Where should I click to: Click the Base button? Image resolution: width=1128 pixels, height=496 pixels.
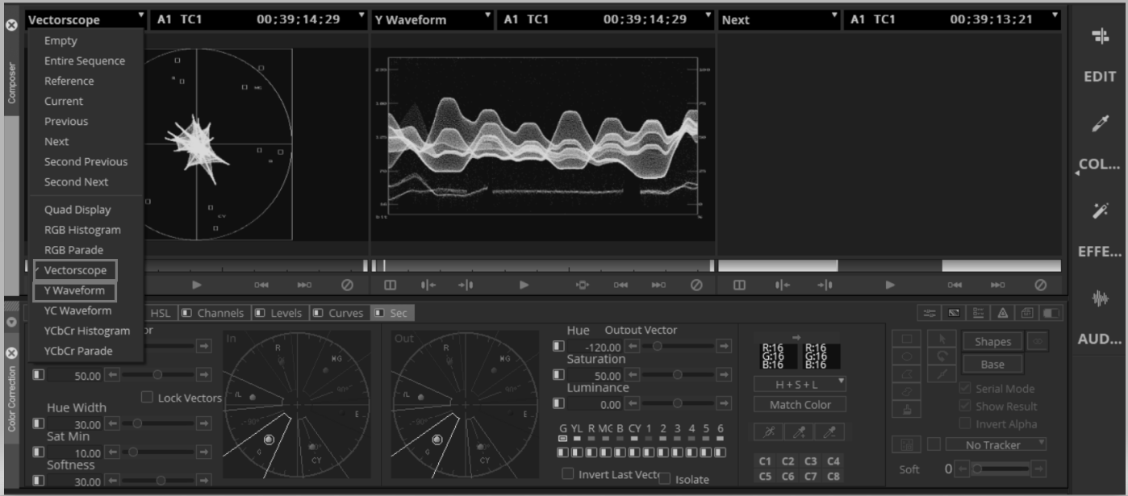[x=992, y=364]
